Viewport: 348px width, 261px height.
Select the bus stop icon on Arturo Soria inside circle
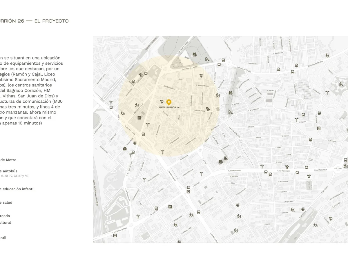pos(143,134)
